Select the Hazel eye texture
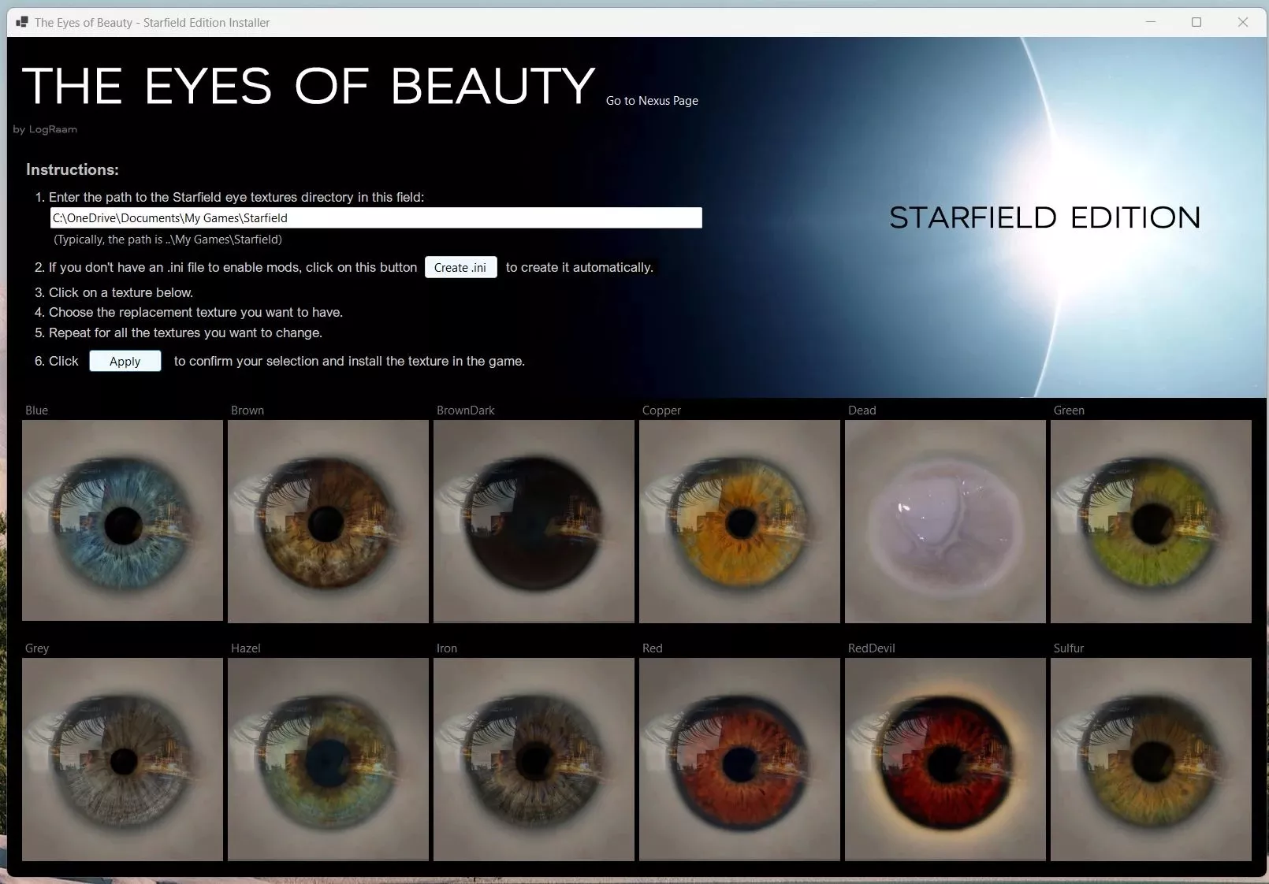The image size is (1269, 884). [328, 759]
